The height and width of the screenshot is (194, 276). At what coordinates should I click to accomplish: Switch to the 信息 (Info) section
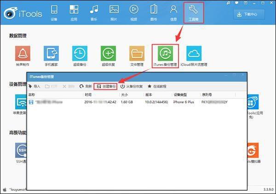pyautogui.click(x=173, y=13)
